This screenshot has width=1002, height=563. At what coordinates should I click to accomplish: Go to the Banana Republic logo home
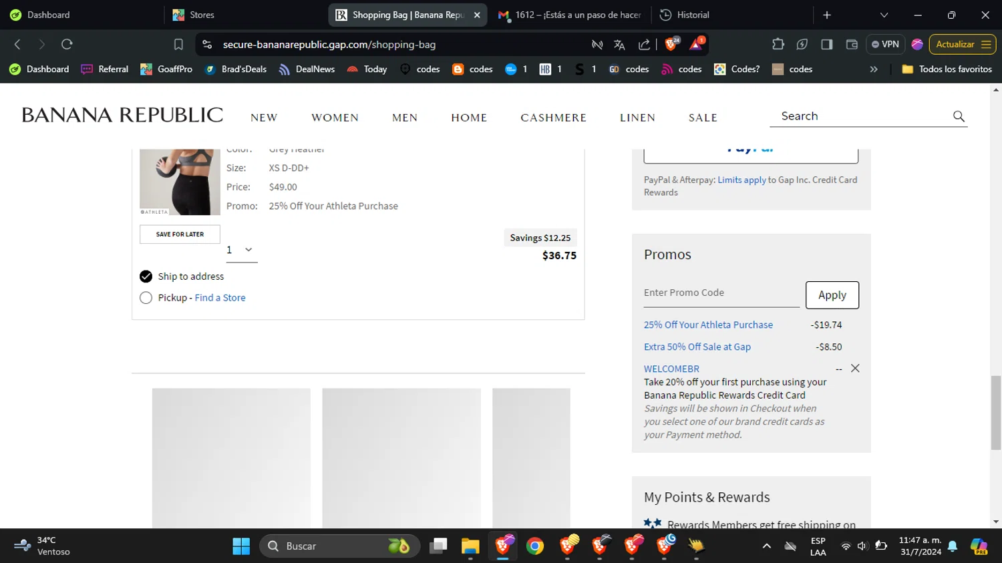(x=122, y=115)
